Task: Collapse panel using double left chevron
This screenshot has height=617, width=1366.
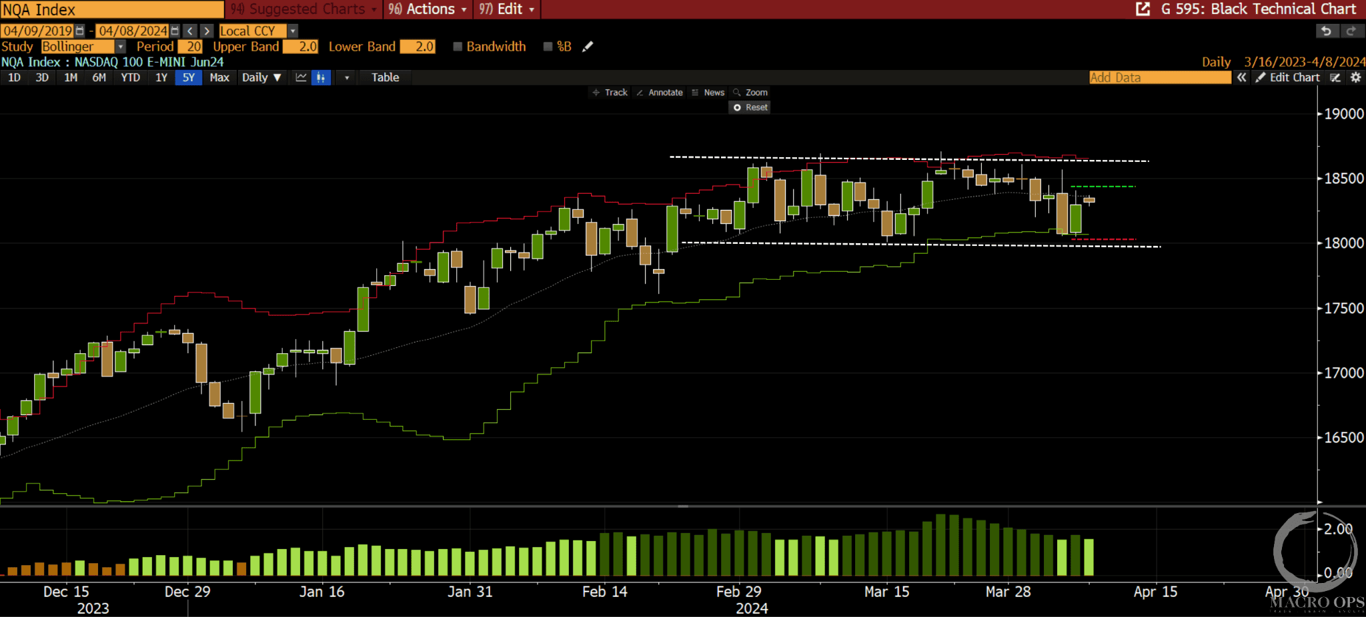Action: pyautogui.click(x=1241, y=77)
